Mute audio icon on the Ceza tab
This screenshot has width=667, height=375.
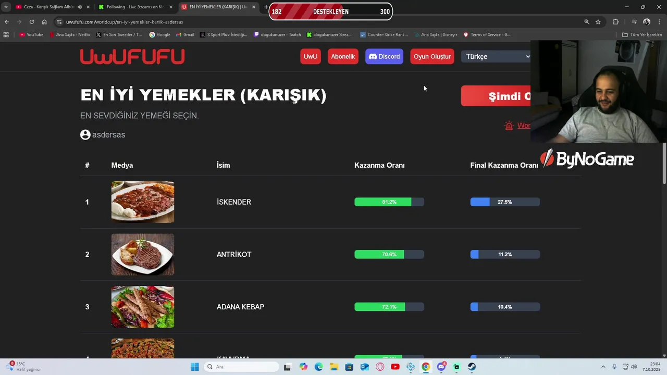(x=80, y=7)
